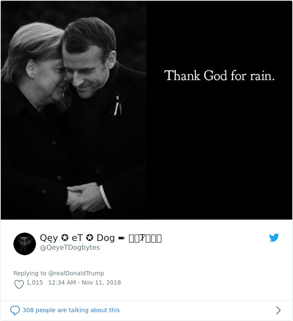Open replies via the speech bubble icon
Screen dimensions: 293x321
point(15,311)
